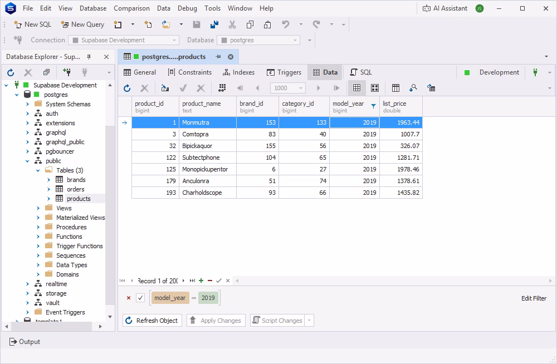Viewport: 557px width, 364px height.
Task: Click the New SQL toolbar button
Action: tap(32, 24)
